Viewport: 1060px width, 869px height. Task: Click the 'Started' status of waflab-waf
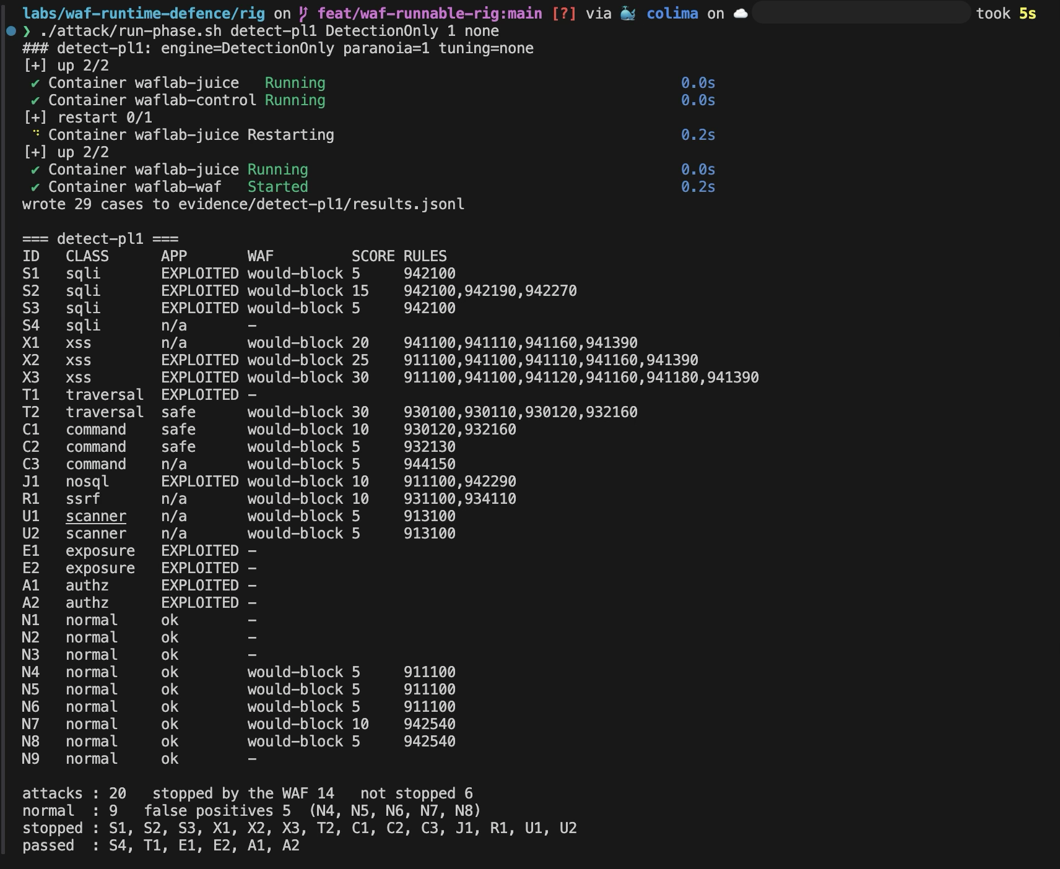(277, 187)
